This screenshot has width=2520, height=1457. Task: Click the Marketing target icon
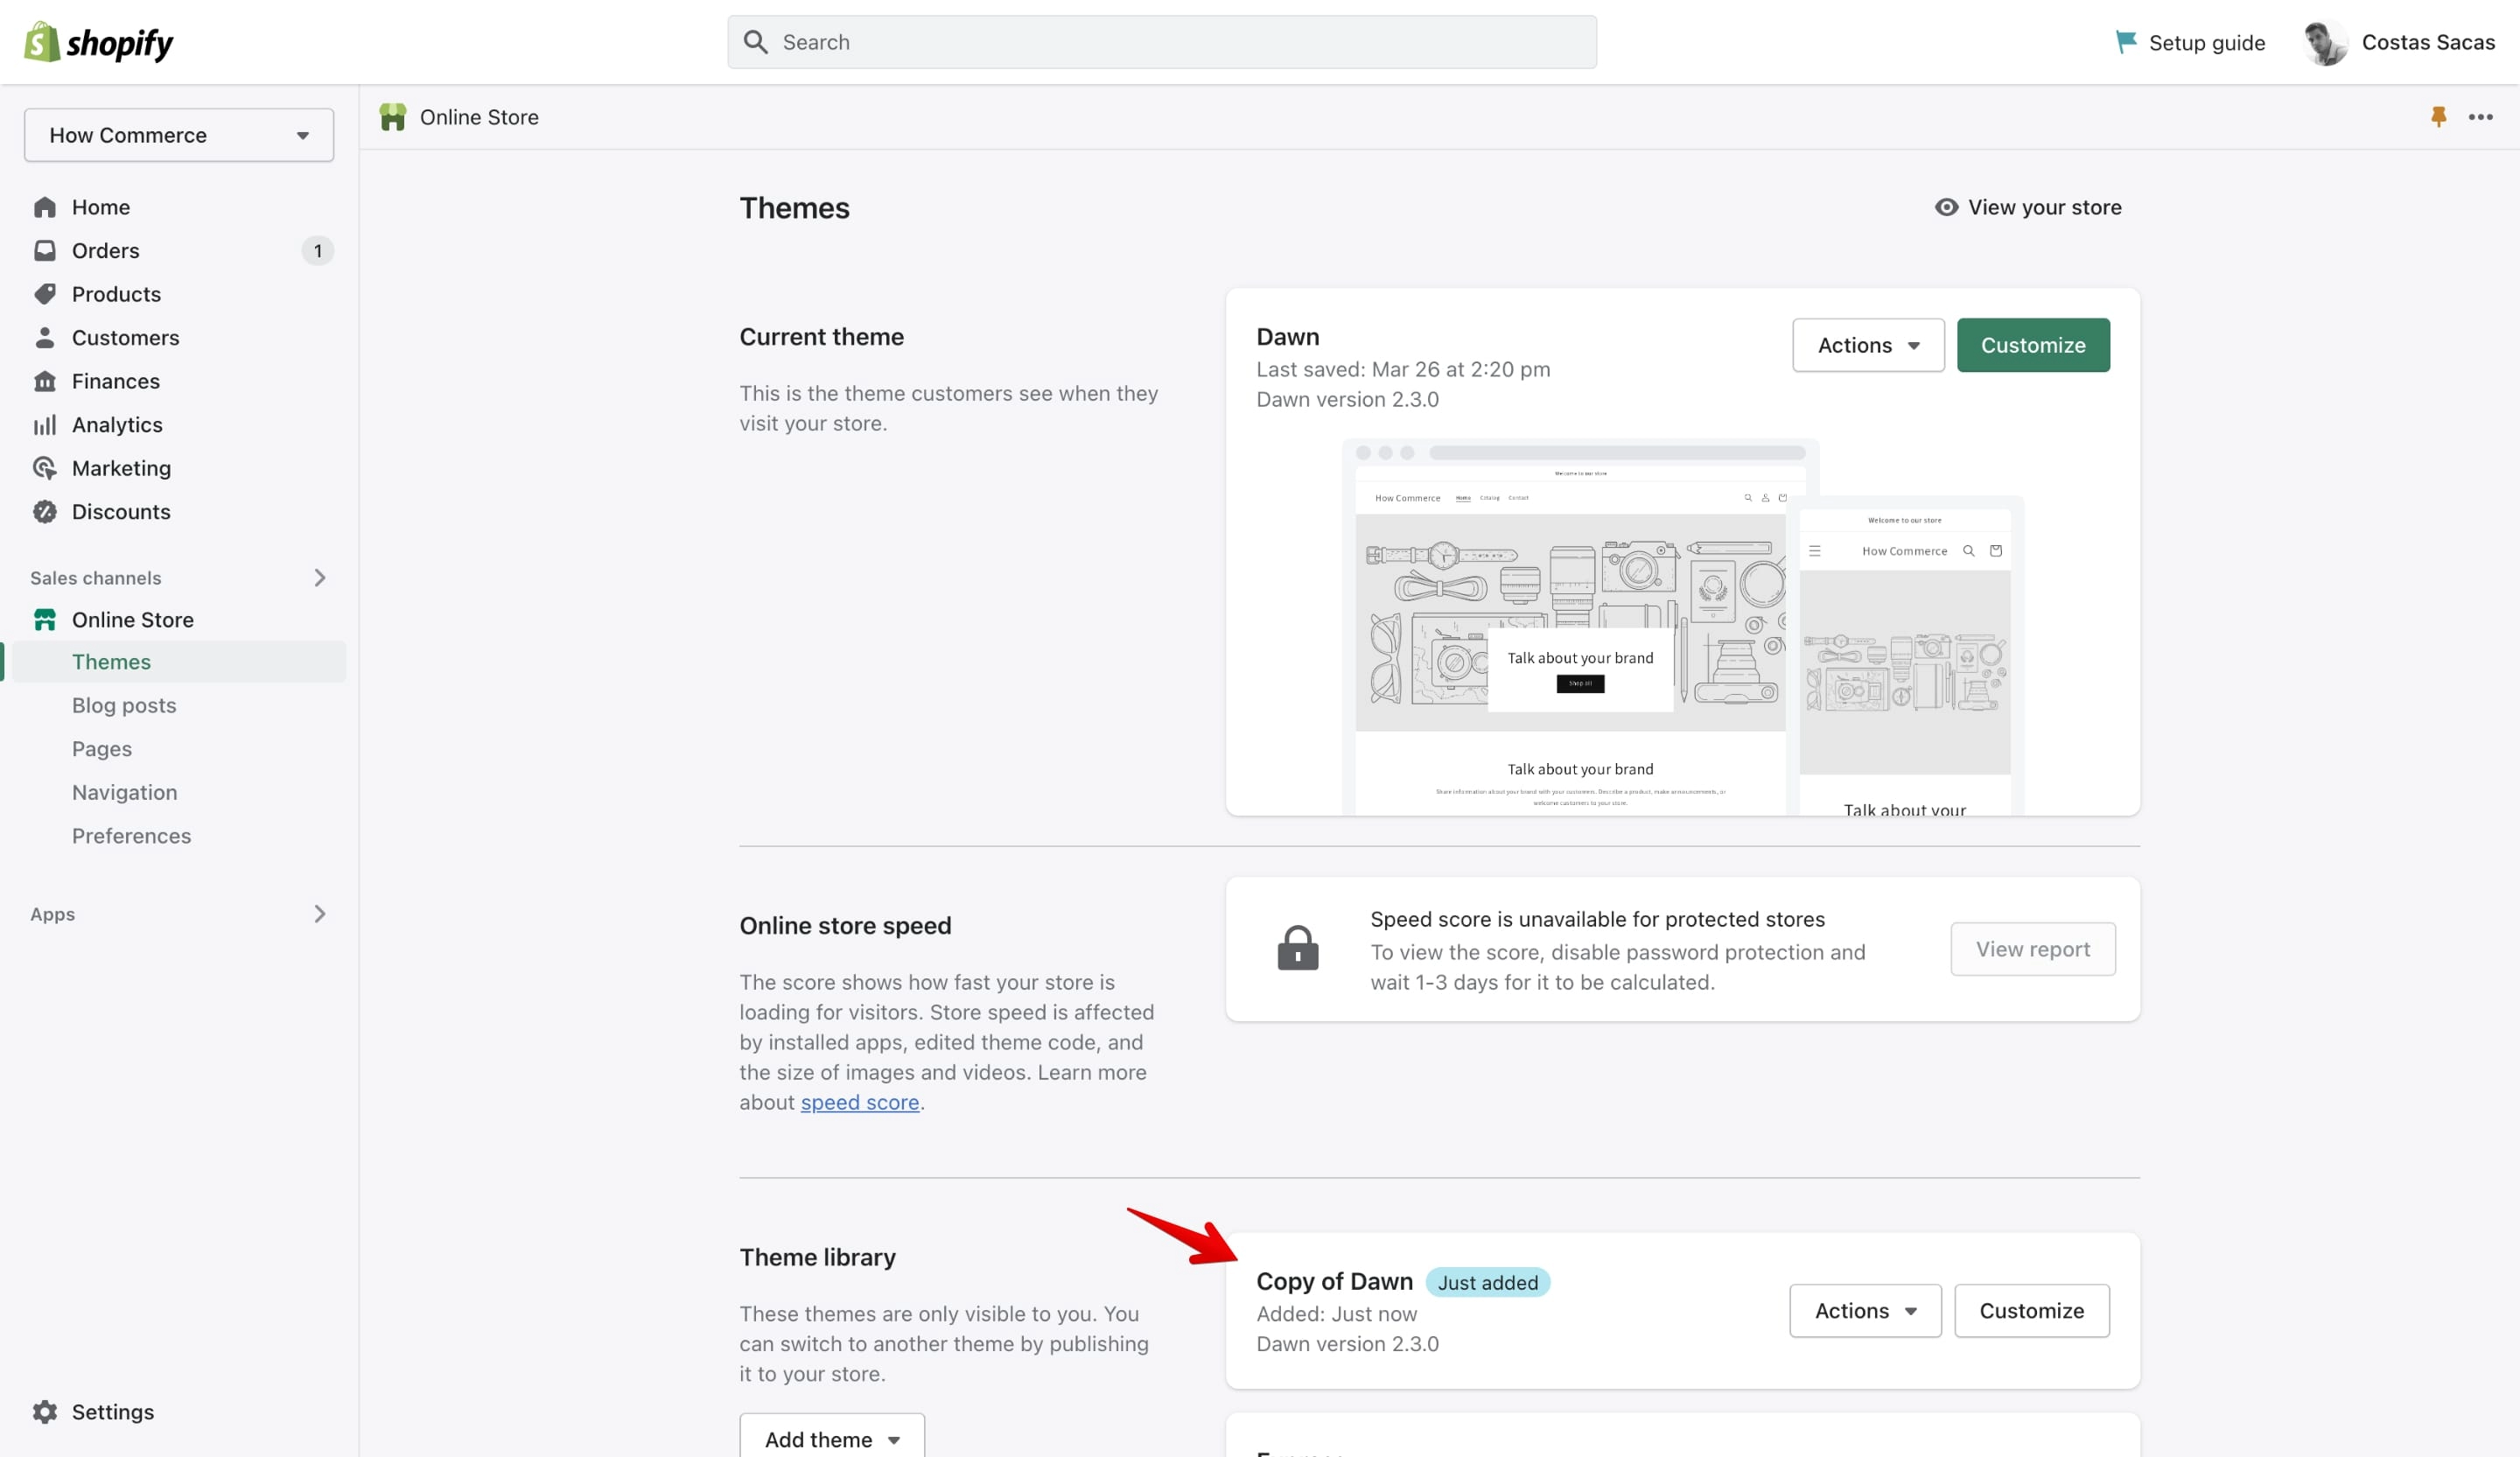coord(45,468)
